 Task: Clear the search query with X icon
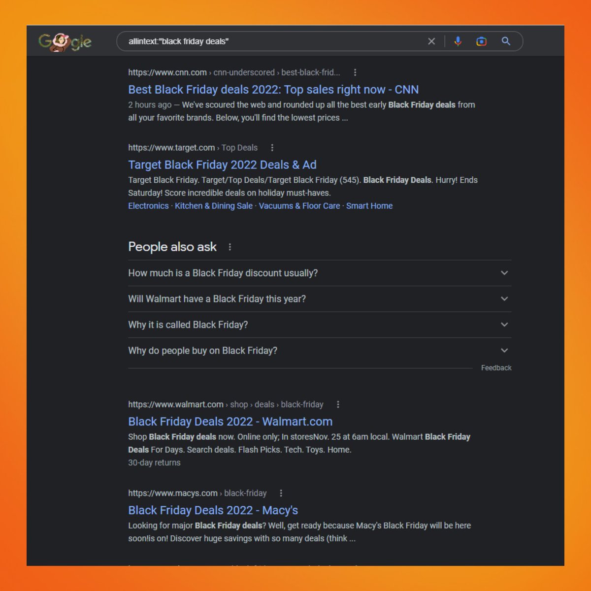(x=431, y=41)
